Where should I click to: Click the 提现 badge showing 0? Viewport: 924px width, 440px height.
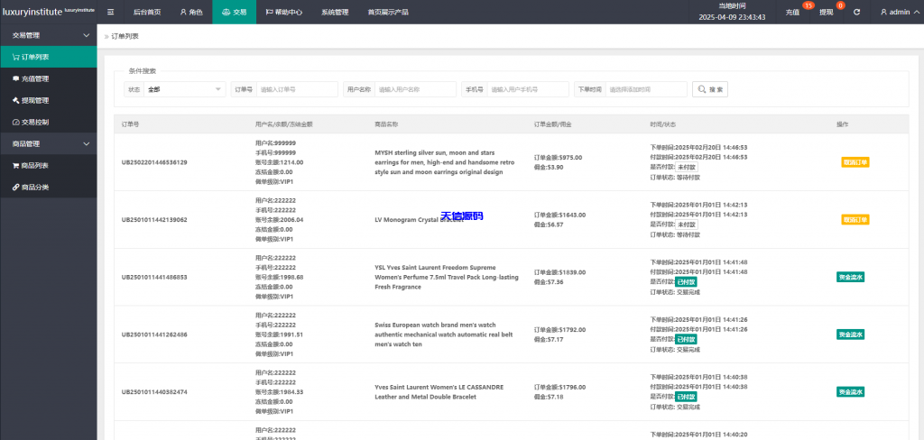840,5
